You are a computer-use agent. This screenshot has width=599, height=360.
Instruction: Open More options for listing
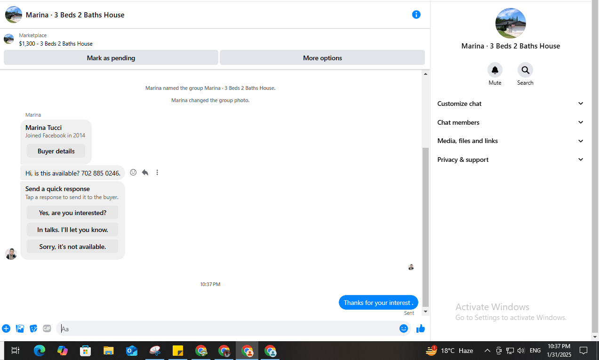click(x=322, y=58)
